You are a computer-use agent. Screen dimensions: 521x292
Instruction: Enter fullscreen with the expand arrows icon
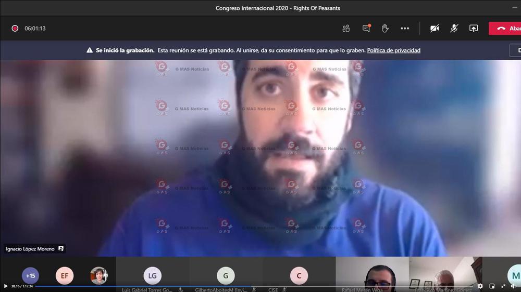pos(503,286)
